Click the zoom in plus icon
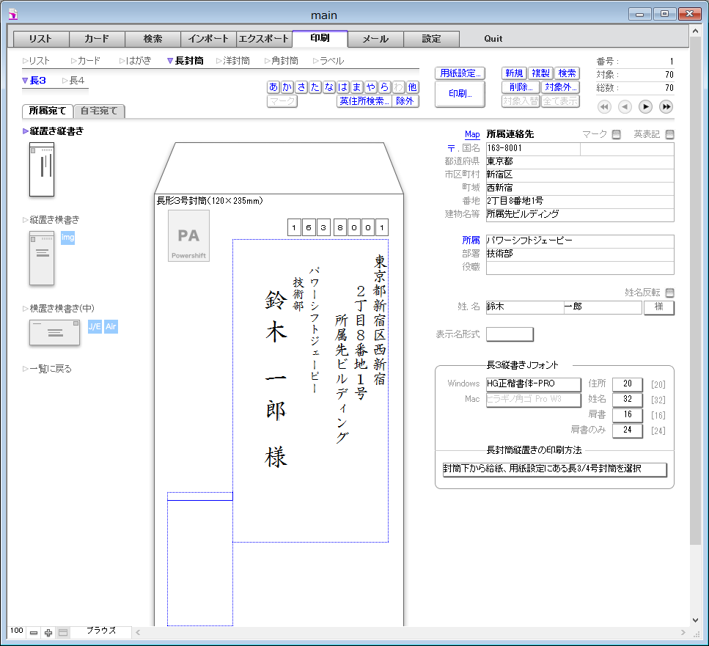Screen dimensions: 709x646 pyautogui.click(x=48, y=632)
